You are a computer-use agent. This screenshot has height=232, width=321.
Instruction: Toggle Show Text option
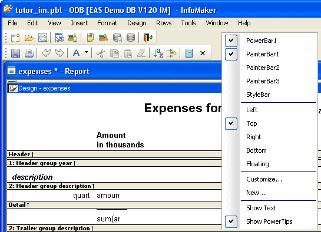pos(270,208)
